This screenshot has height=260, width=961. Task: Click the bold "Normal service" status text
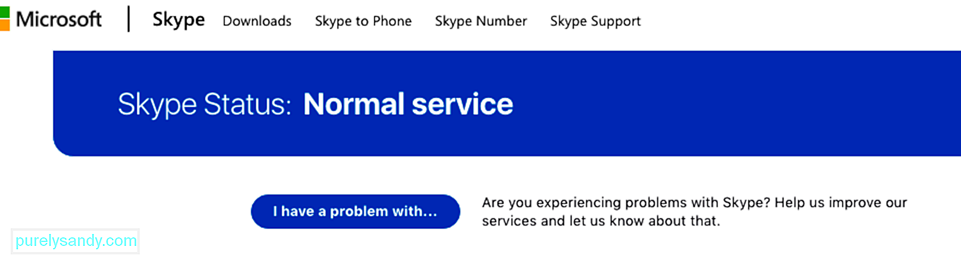click(408, 104)
